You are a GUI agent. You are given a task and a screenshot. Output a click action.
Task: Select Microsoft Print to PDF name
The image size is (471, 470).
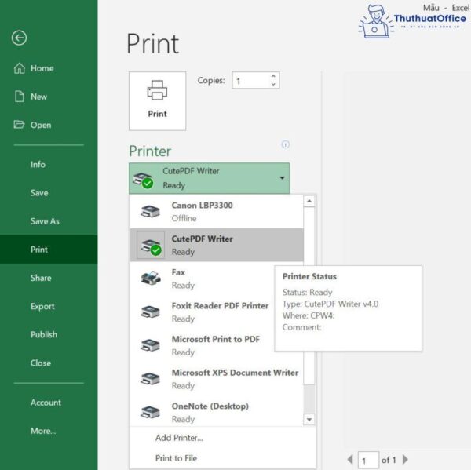pyautogui.click(x=216, y=340)
